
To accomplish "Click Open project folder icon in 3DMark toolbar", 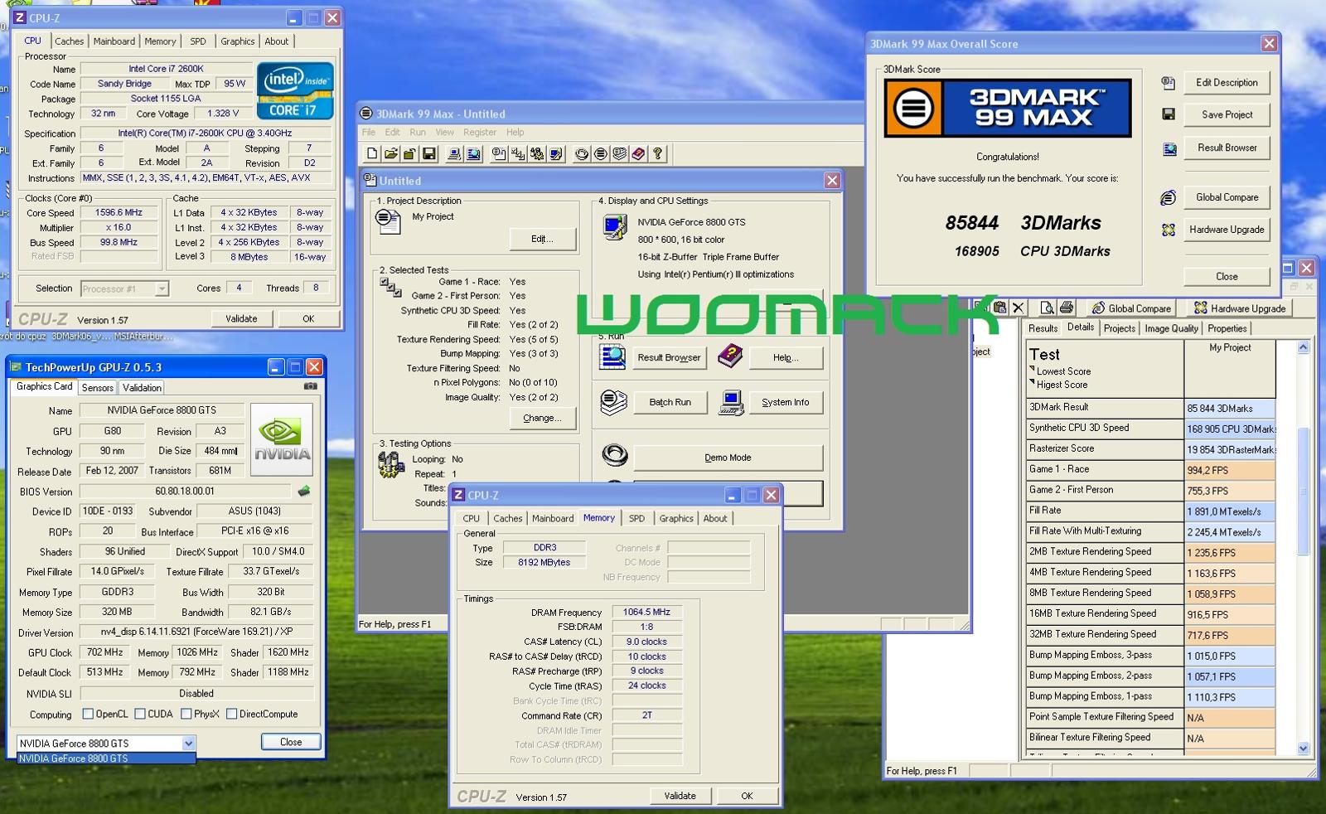I will pos(391,153).
